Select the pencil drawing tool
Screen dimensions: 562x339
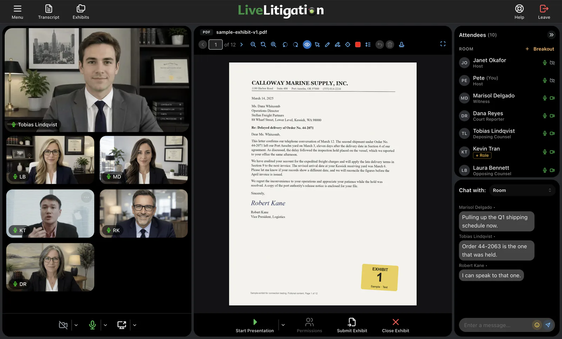coord(327,45)
